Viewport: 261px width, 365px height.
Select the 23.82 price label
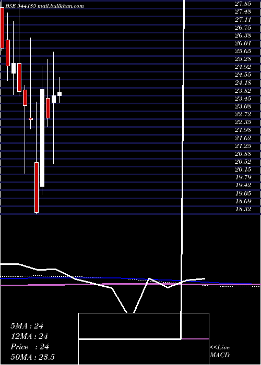coord(243,91)
